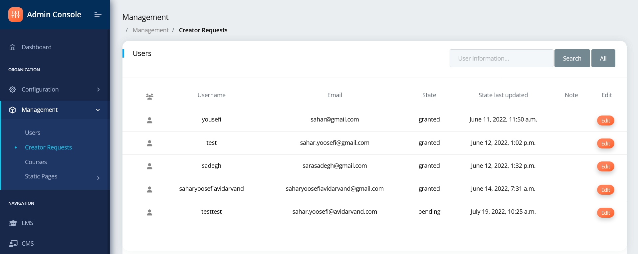This screenshot has width=638, height=254.
Task: Click the date June 14, 2022, 7:31 a.m.
Action: 503,189
